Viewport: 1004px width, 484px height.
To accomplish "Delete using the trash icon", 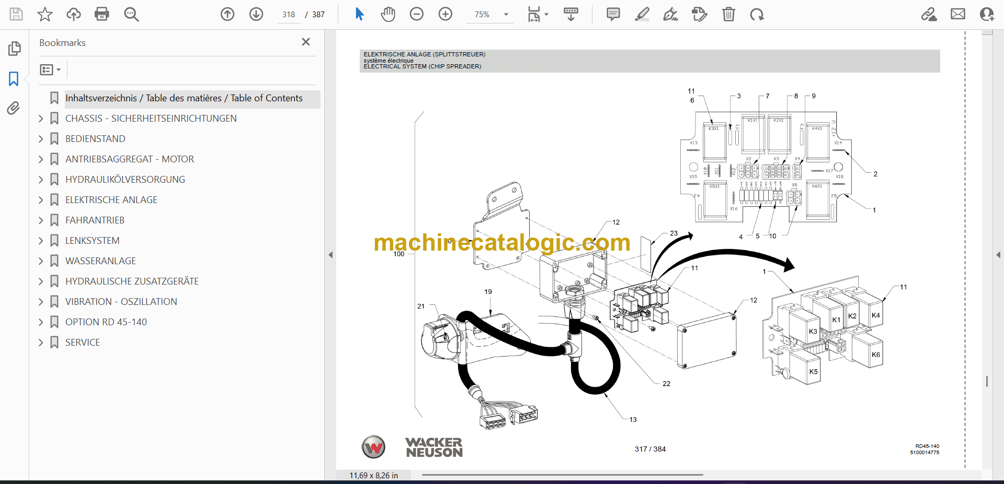I will tap(728, 14).
